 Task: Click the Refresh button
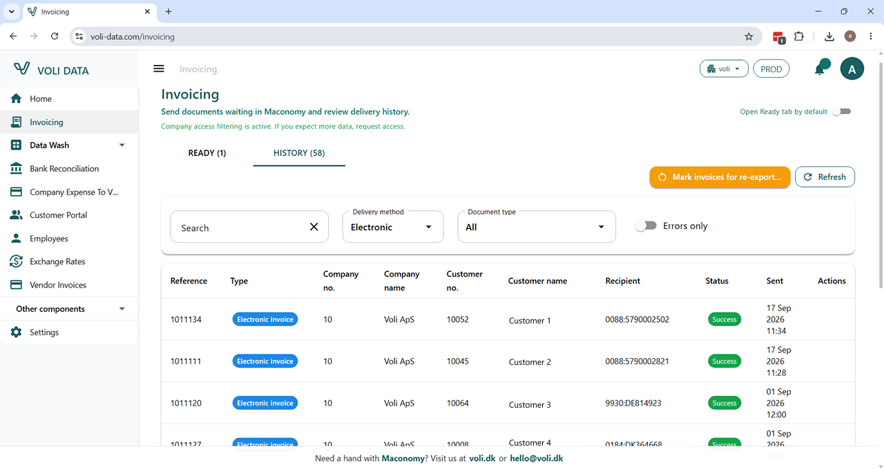pyautogui.click(x=825, y=177)
